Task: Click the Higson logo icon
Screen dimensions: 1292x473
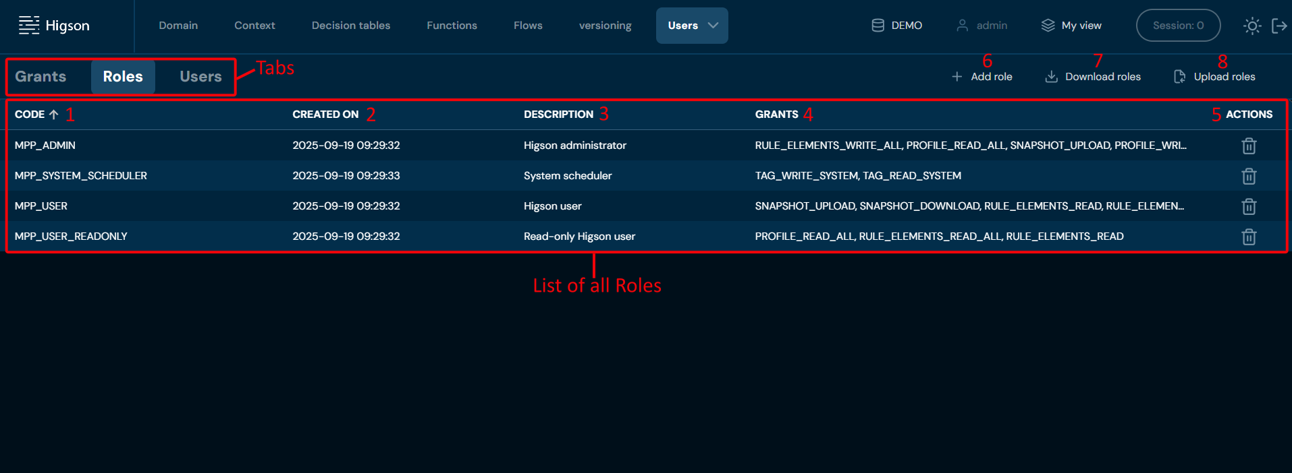Action: [29, 26]
